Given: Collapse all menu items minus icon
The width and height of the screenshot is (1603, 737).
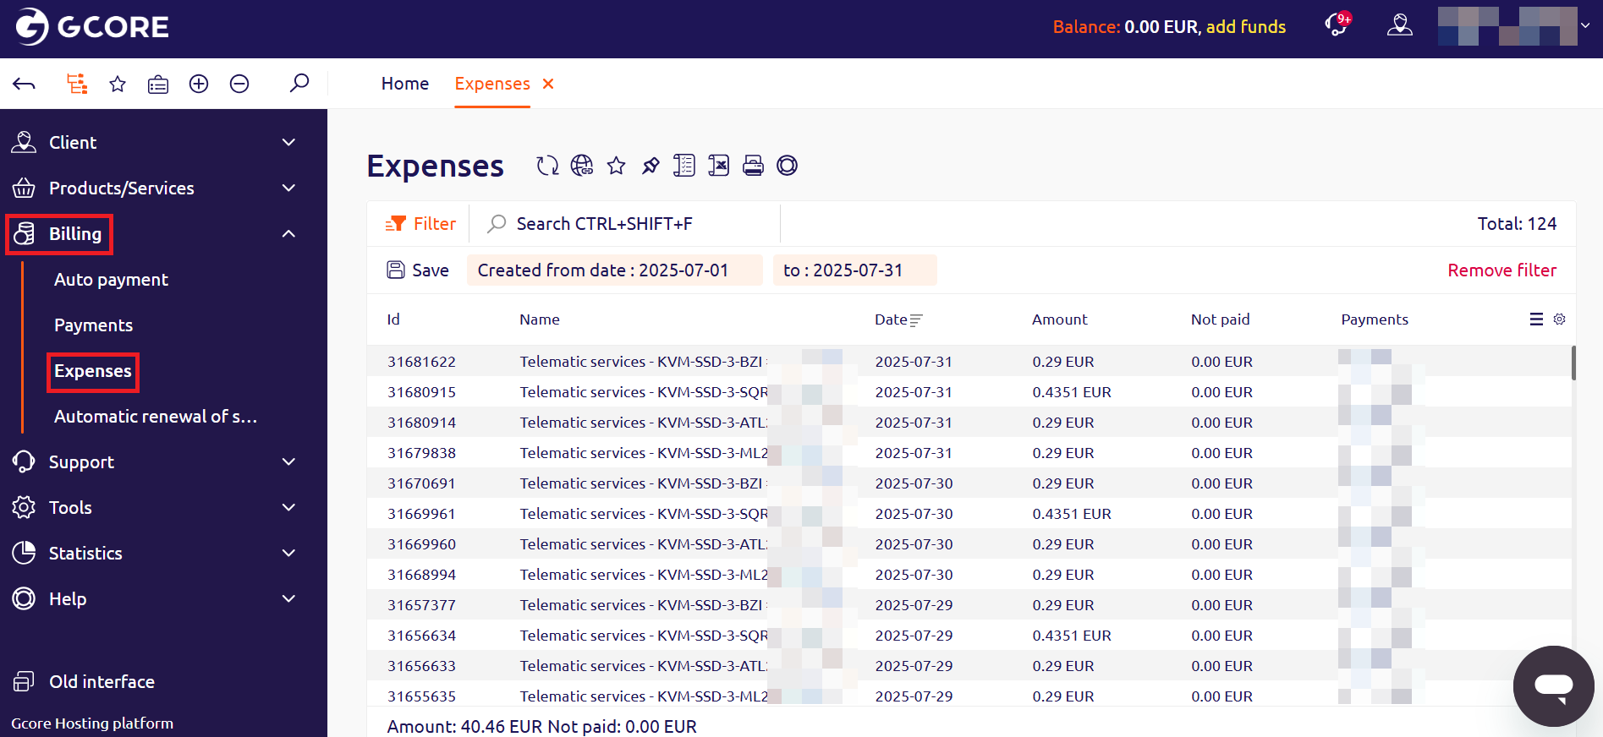Looking at the screenshot, I should 239,84.
